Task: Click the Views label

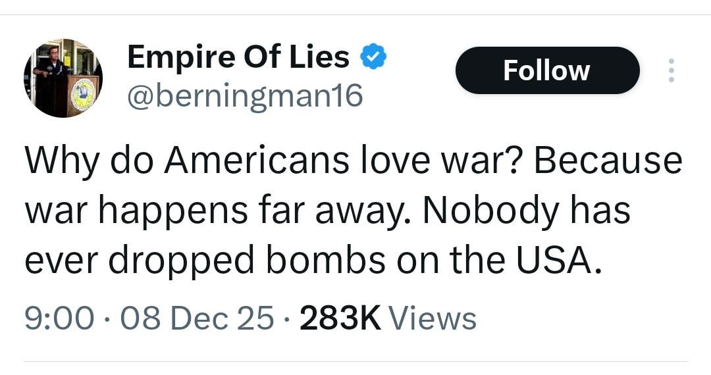Action: click(433, 318)
